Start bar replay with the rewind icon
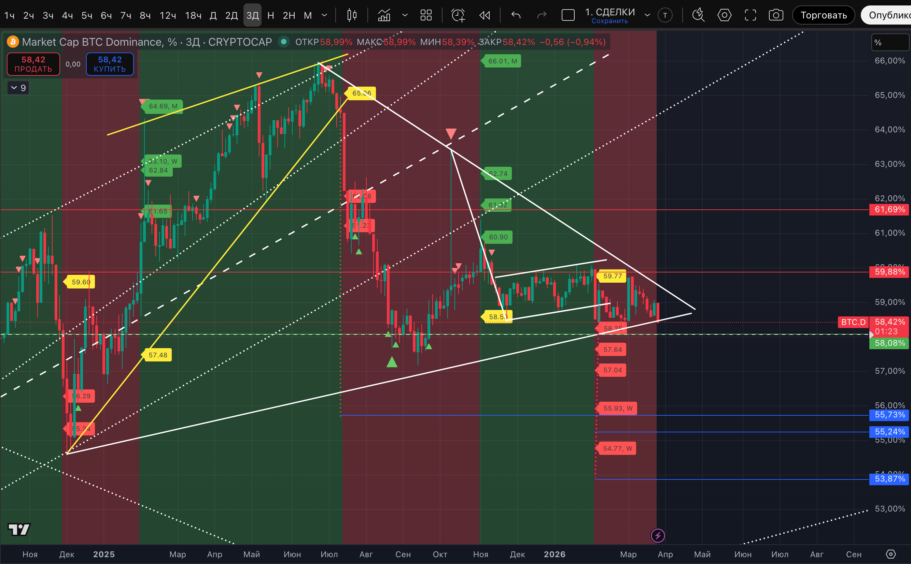The width and height of the screenshot is (911, 564). tap(485, 15)
